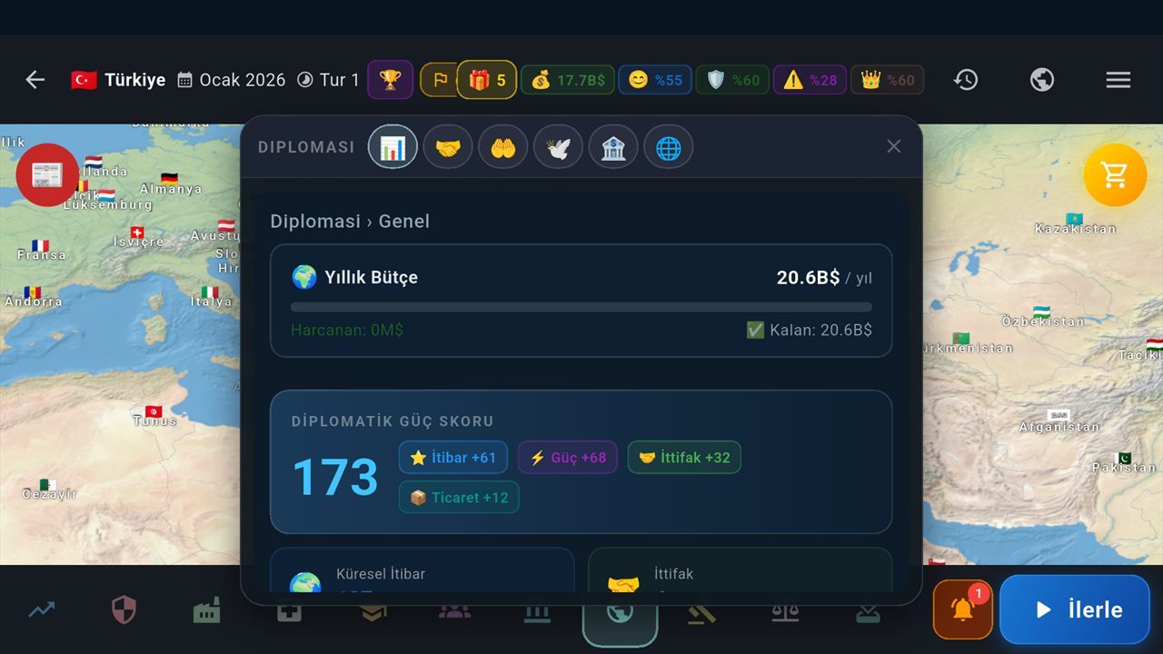The width and height of the screenshot is (1163, 654).
Task: Click the Küresel İtibar card
Action: 422,570
